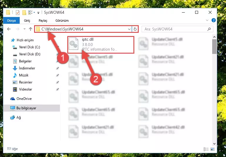The image size is (226, 157).
Task: Click the vertical scrollbar thumb
Action: (214, 47)
